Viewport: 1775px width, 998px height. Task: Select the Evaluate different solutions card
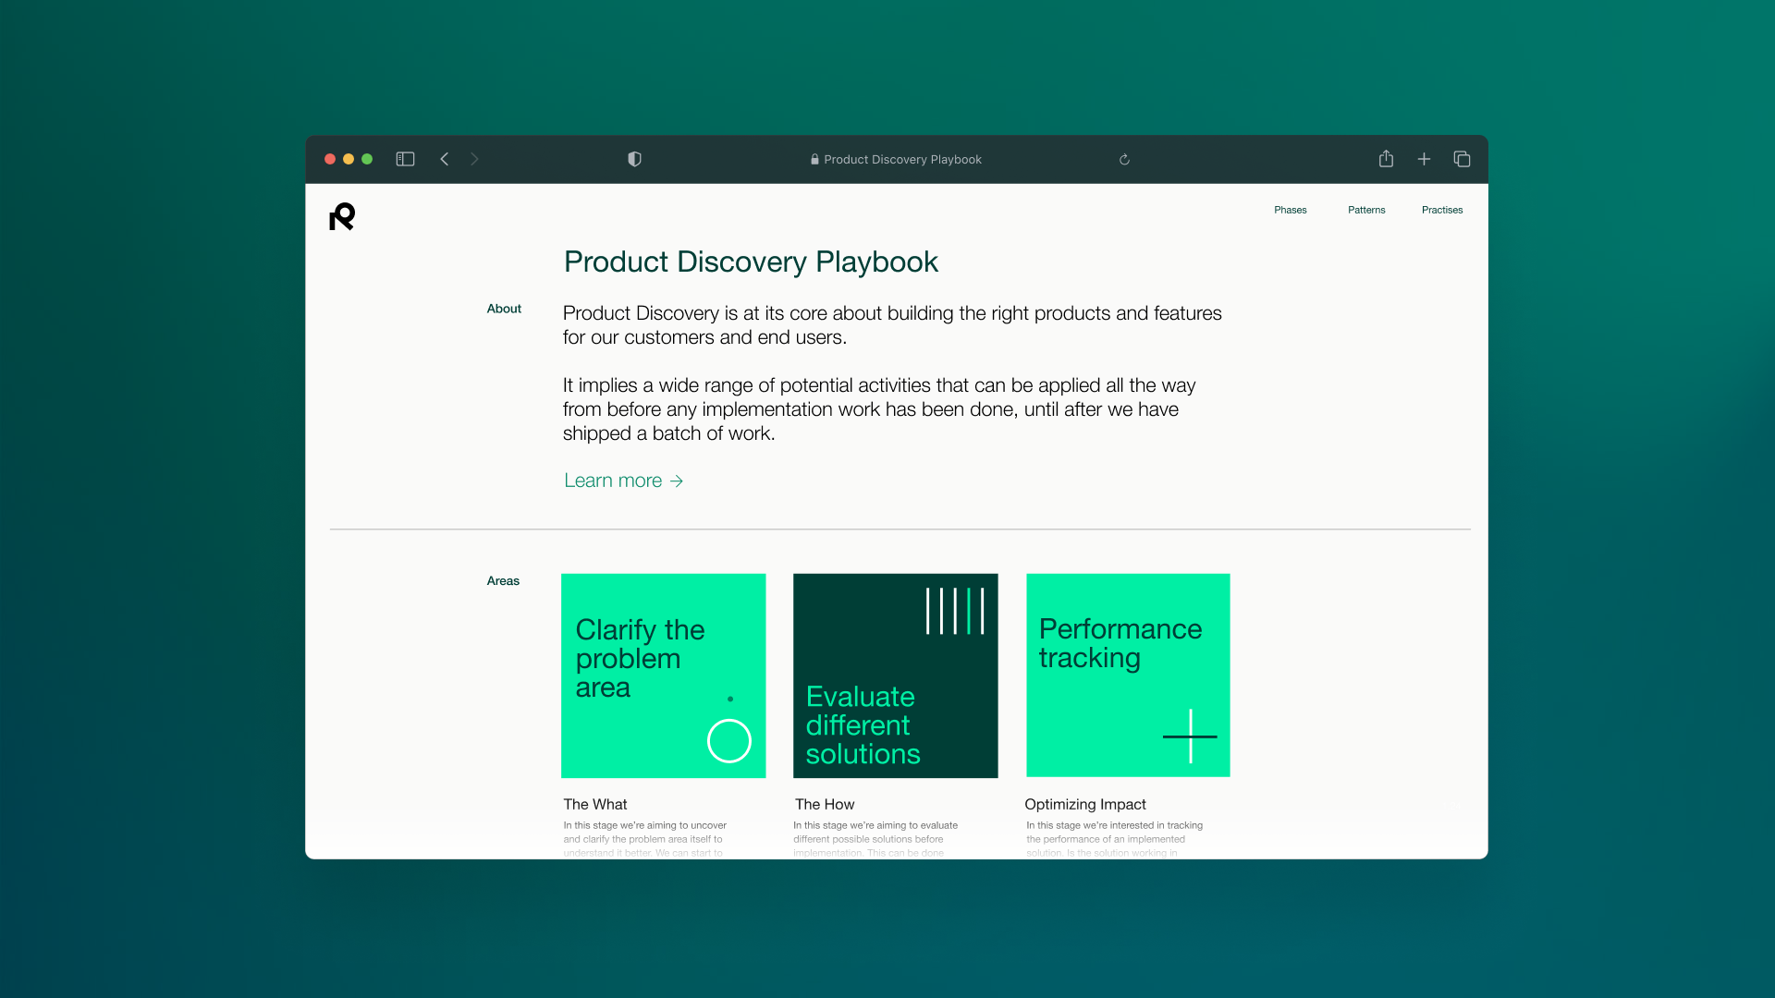(x=895, y=675)
